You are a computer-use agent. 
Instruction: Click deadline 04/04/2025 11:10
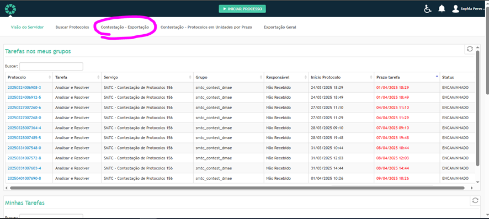pos(392,108)
